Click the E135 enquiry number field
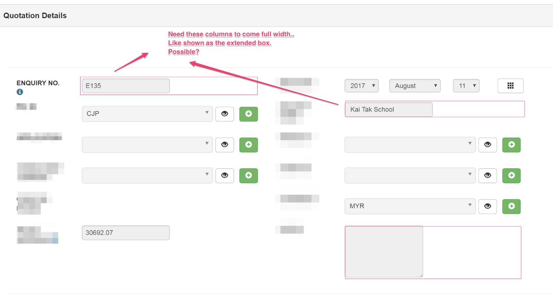This screenshot has width=553, height=296. click(126, 86)
